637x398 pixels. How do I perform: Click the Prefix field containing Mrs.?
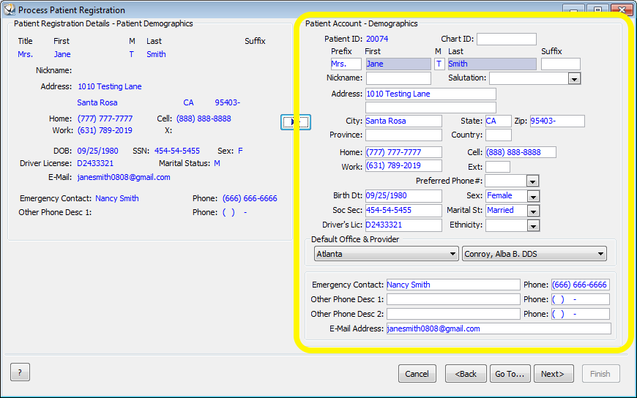pyautogui.click(x=346, y=64)
